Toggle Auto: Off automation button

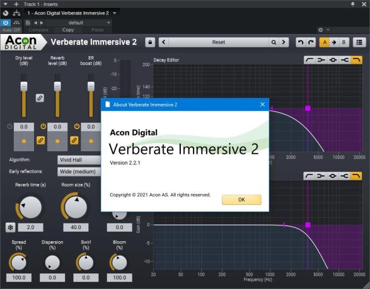pyautogui.click(x=11, y=30)
